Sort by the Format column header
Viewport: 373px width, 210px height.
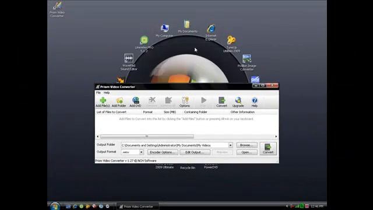point(147,112)
